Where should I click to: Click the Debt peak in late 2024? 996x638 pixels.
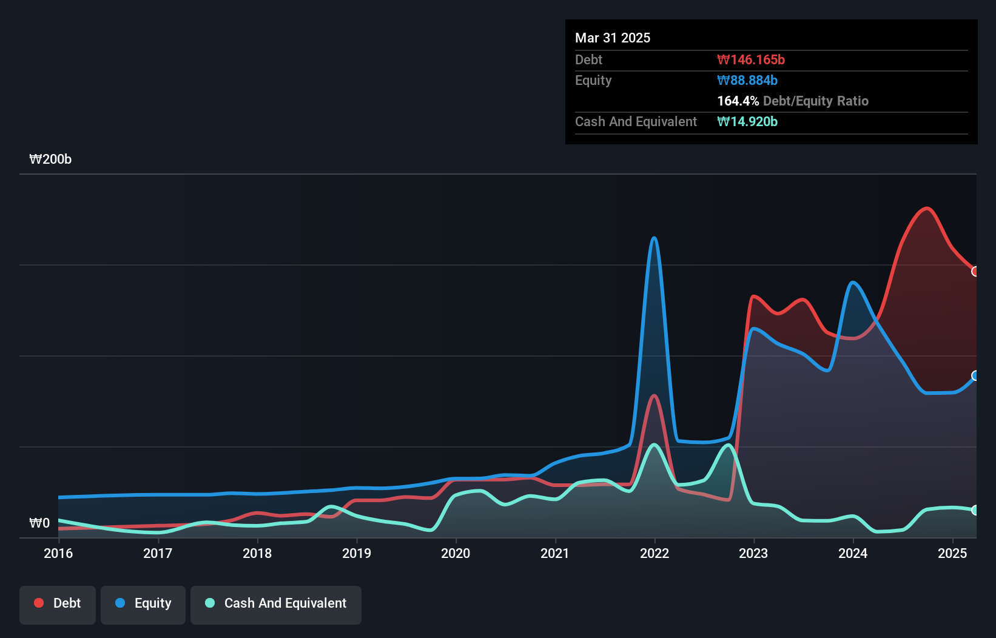(x=927, y=209)
